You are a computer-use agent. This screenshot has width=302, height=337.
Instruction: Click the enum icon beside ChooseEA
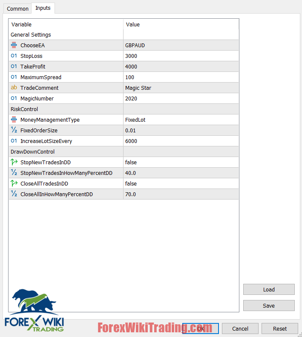tap(14, 45)
